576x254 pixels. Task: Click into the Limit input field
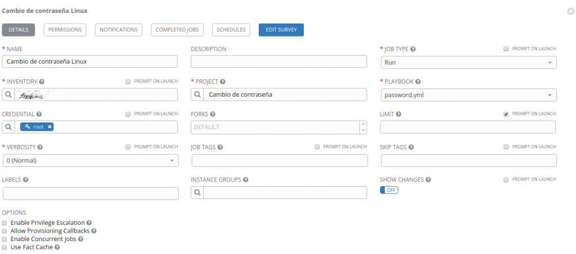coord(467,127)
